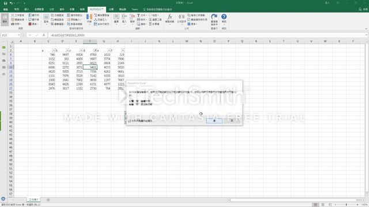Open the filter dropdown on column e header
The height and width of the screenshot is (207, 369).
[109, 51]
